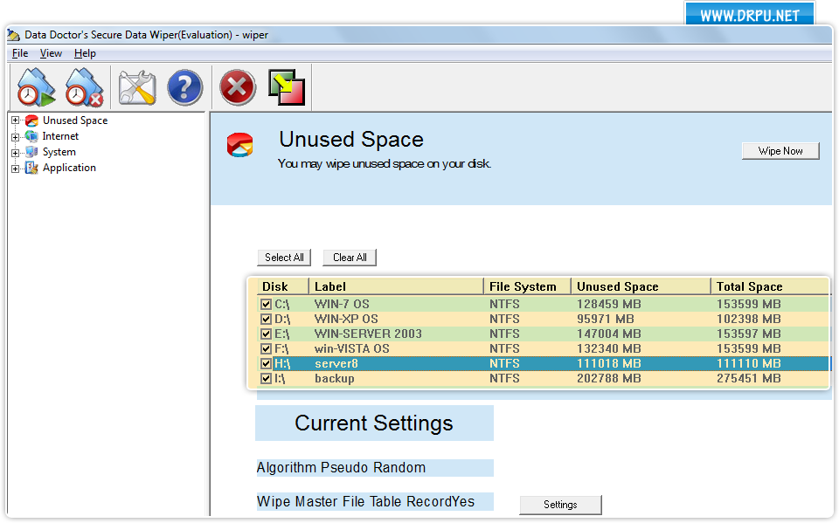
Task: Click the Application tree icon
Action: pyautogui.click(x=32, y=168)
